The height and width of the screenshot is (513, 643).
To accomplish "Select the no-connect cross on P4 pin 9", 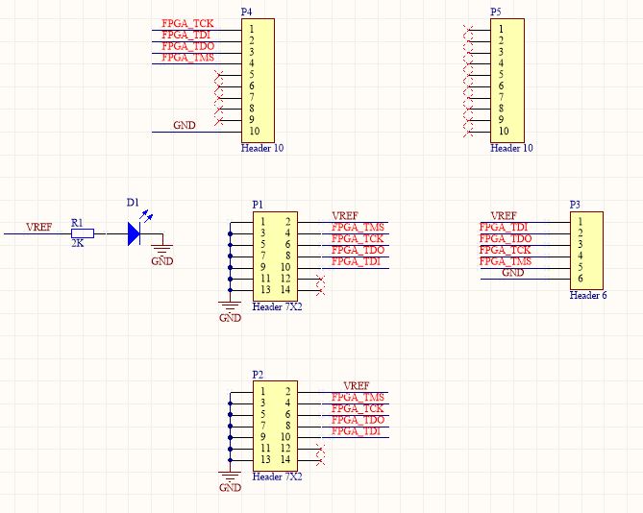I will (219, 121).
